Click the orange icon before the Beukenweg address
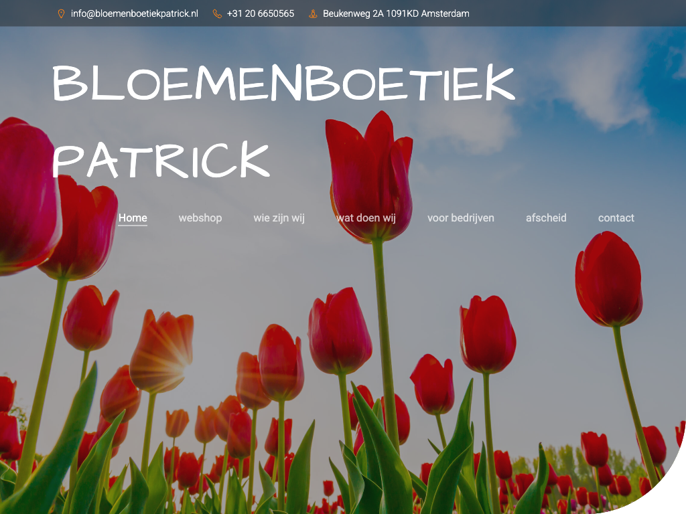The height and width of the screenshot is (514, 686). point(313,13)
